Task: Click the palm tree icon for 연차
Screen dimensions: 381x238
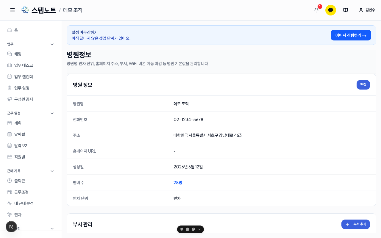Action: tap(10, 214)
